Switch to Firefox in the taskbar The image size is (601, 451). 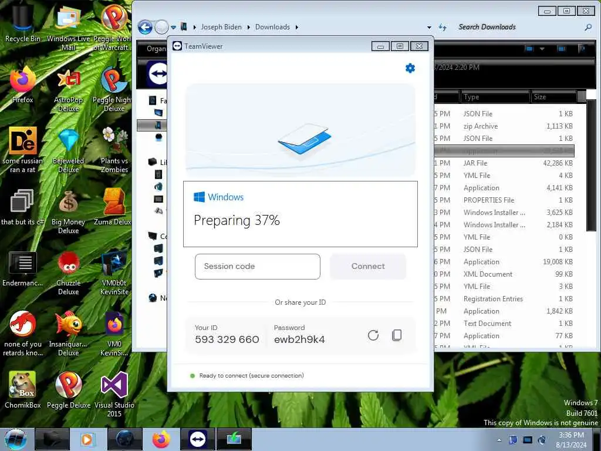coord(161,439)
